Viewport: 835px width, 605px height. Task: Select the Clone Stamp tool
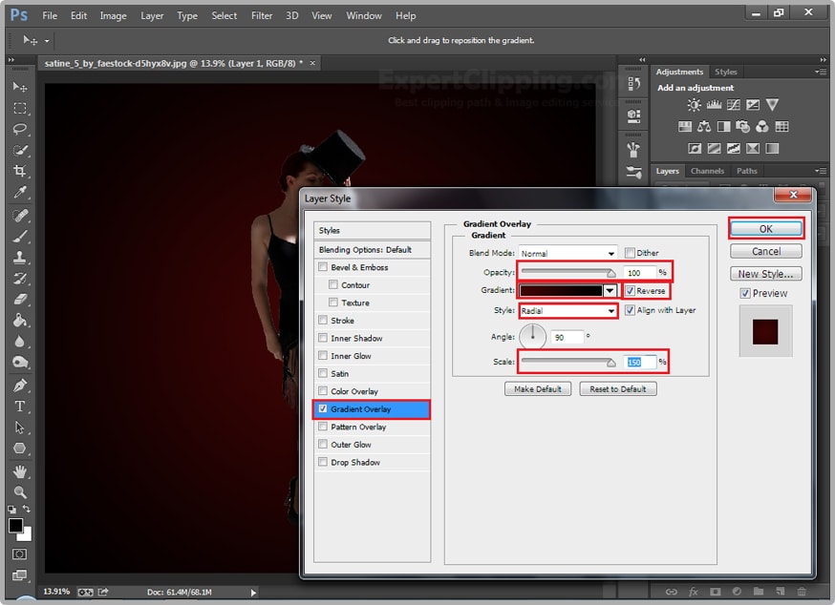(x=19, y=258)
